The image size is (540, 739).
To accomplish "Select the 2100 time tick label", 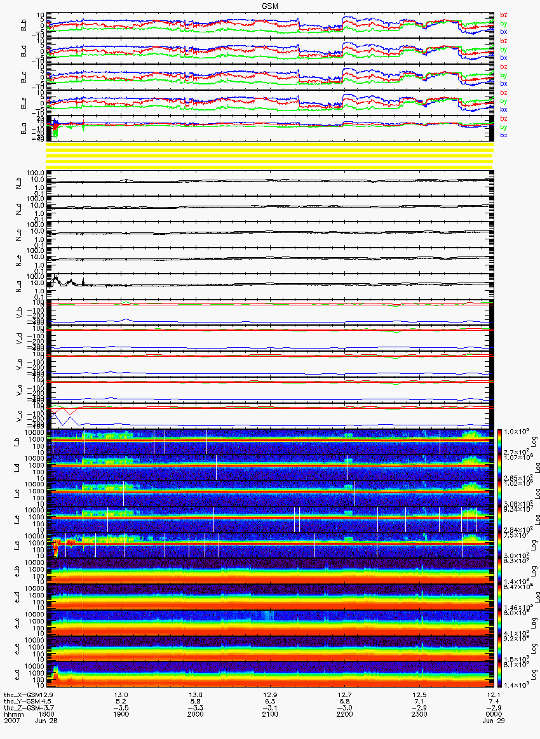I will pyautogui.click(x=270, y=714).
